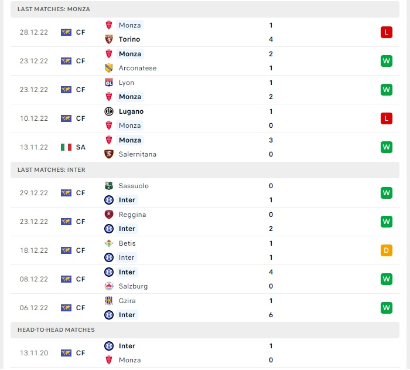The height and width of the screenshot is (370, 410).
Task: Click the Torino club crest icon
Action: coord(109,39)
